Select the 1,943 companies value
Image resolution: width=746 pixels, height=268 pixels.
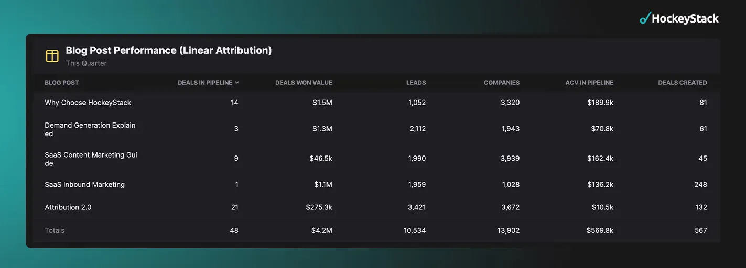[511, 129]
